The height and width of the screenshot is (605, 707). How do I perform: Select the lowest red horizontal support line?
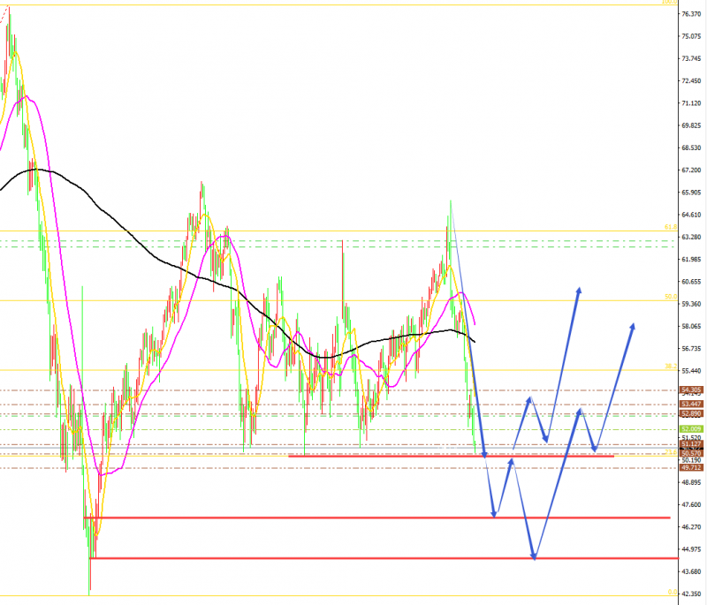click(384, 558)
